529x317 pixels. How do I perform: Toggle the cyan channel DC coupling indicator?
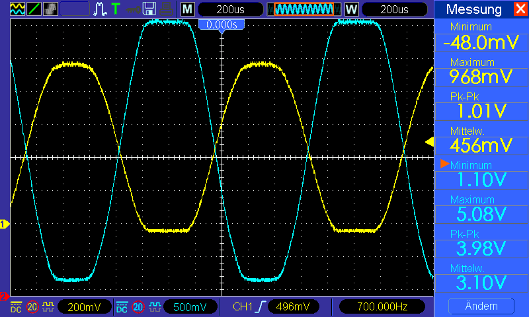pos(122,306)
